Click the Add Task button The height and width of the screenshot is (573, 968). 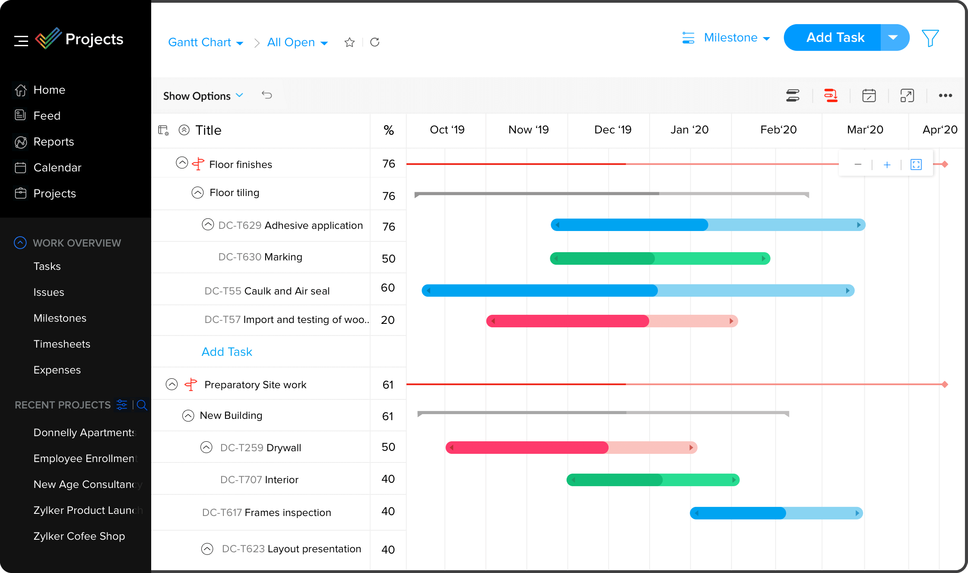point(835,38)
